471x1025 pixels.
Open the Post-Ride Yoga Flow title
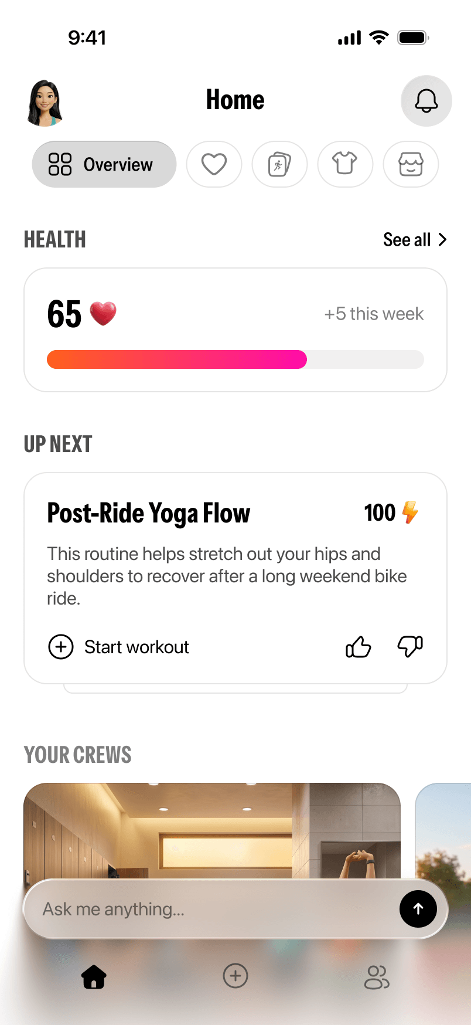(x=149, y=513)
